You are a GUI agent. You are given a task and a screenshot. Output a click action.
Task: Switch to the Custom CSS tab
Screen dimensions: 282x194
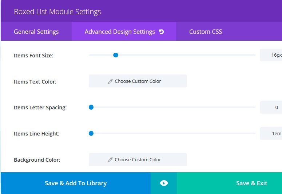[x=206, y=32]
